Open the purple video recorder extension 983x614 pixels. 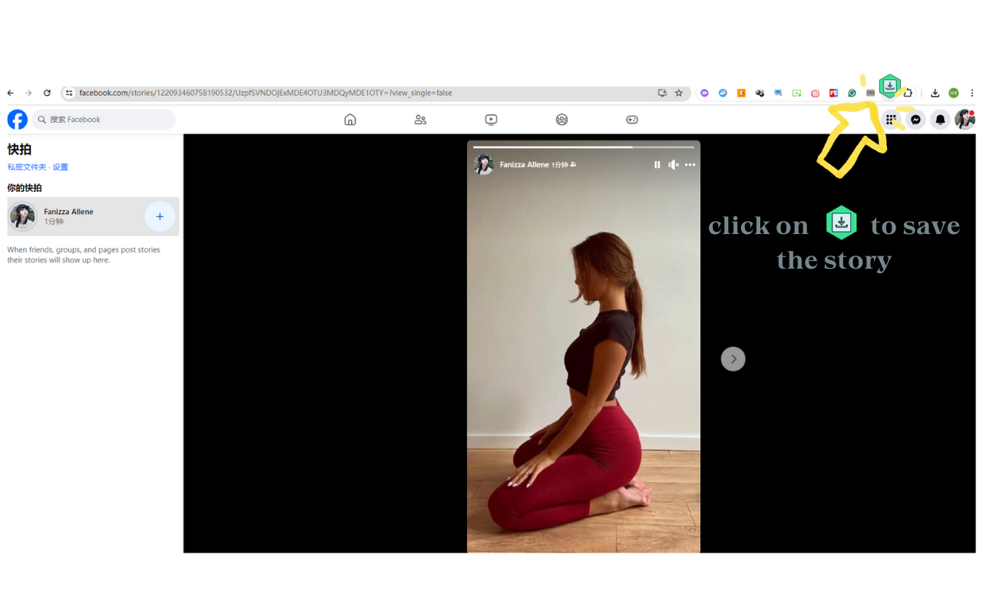coord(704,93)
